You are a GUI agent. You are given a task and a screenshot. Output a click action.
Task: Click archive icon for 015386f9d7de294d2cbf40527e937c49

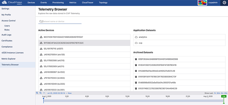pos(136,71)
